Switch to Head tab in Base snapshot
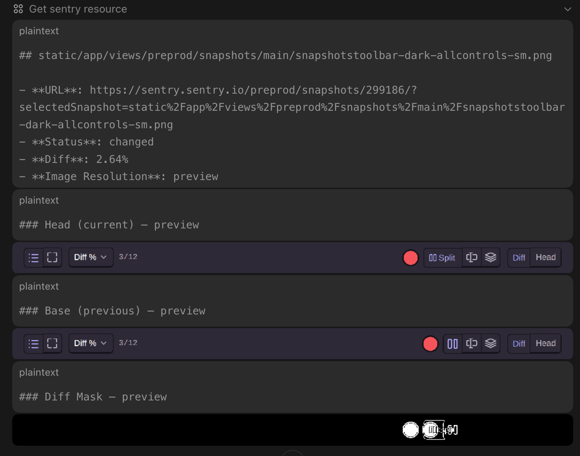Screen dimensions: 580x456 click(x=546, y=344)
